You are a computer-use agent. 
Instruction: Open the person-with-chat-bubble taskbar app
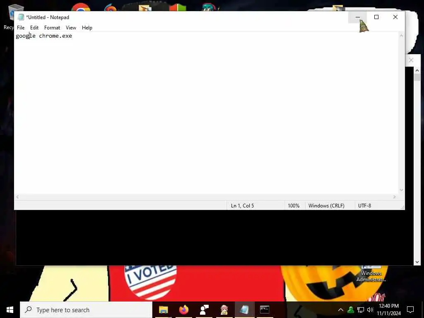tap(204, 310)
